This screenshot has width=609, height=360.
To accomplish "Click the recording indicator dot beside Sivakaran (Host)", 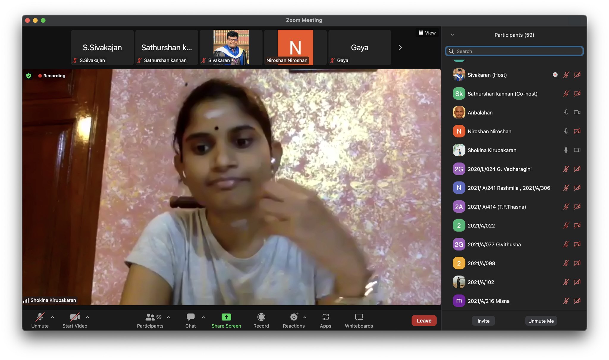I will [x=555, y=75].
